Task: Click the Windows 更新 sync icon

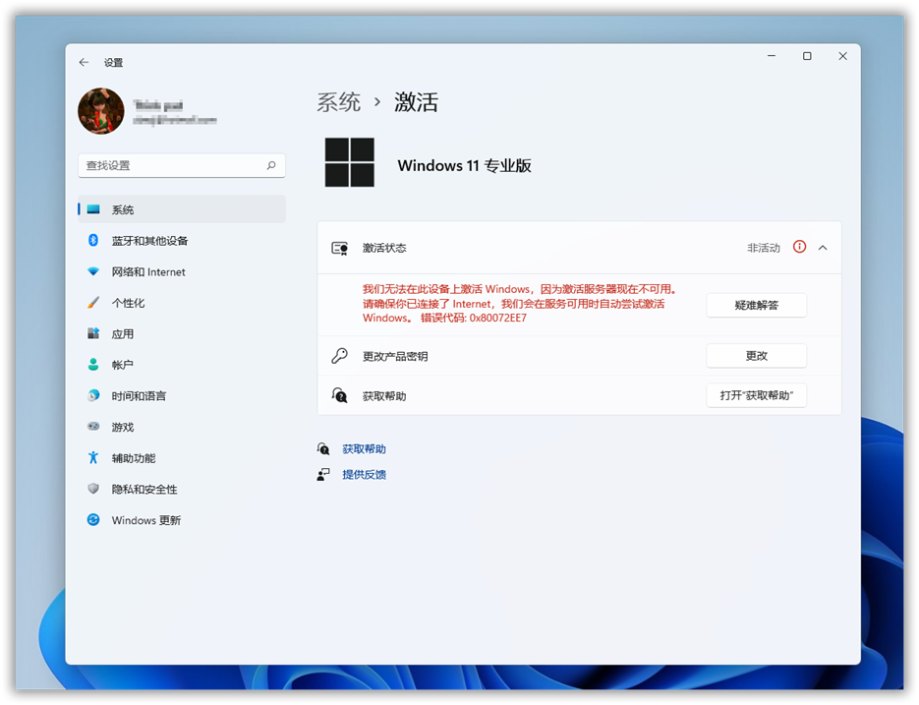Action: 93,520
